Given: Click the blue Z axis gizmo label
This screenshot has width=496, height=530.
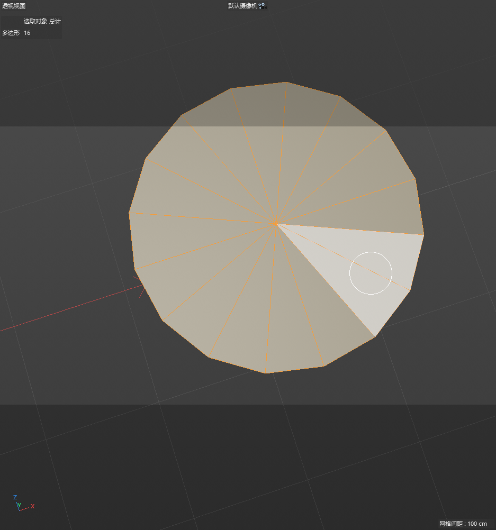Looking at the screenshot, I should coord(15,497).
